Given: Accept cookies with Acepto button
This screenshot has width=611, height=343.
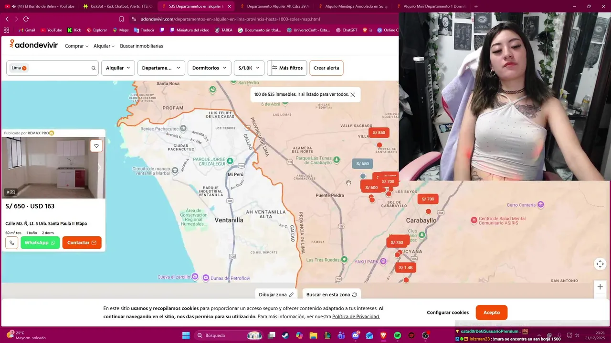Looking at the screenshot, I should point(492,313).
